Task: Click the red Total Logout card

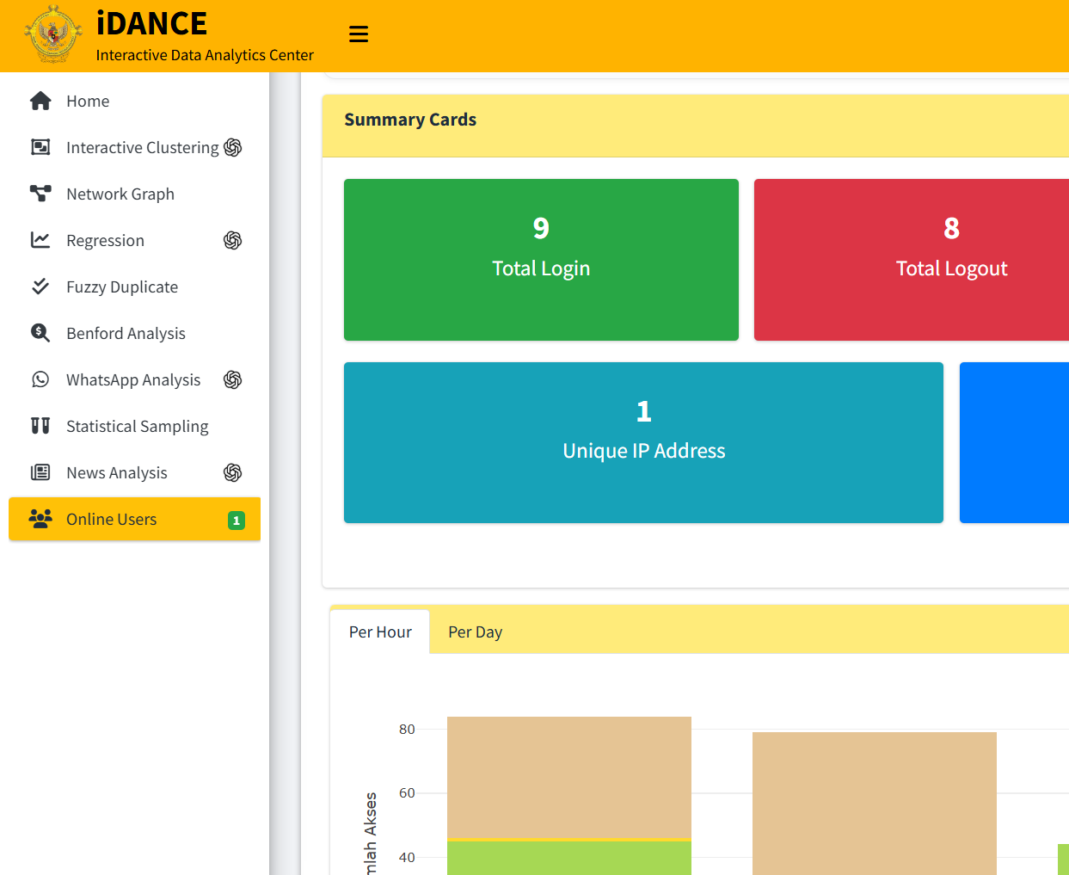Action: click(912, 260)
